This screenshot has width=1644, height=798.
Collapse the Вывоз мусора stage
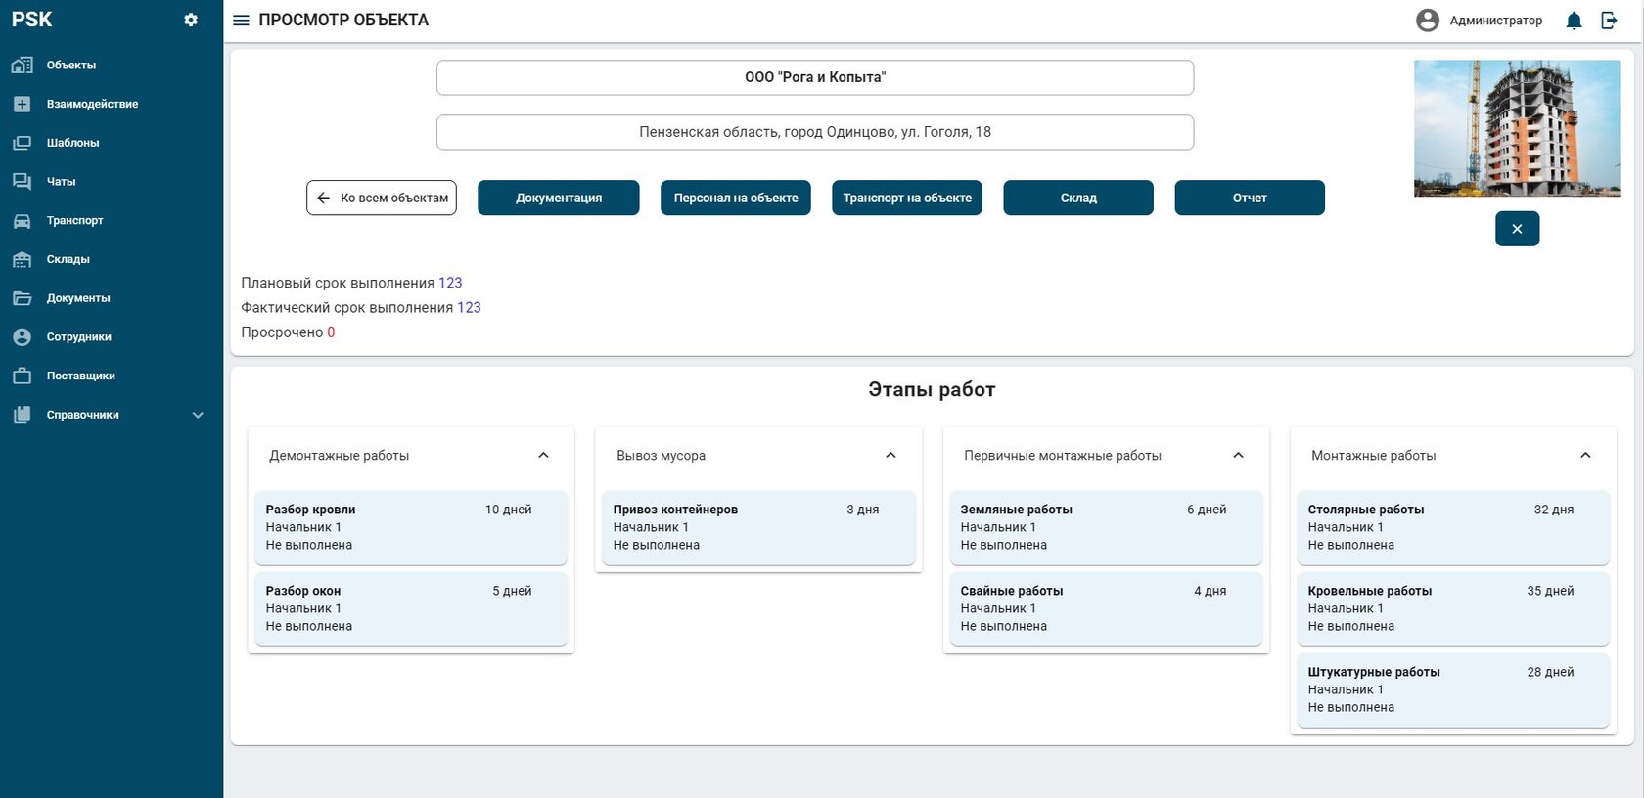(x=890, y=455)
